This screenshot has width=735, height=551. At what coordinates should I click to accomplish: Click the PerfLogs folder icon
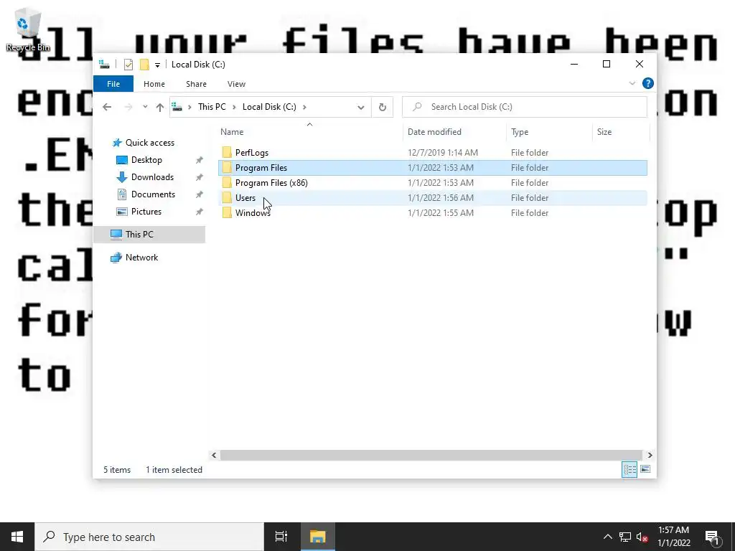tap(227, 152)
